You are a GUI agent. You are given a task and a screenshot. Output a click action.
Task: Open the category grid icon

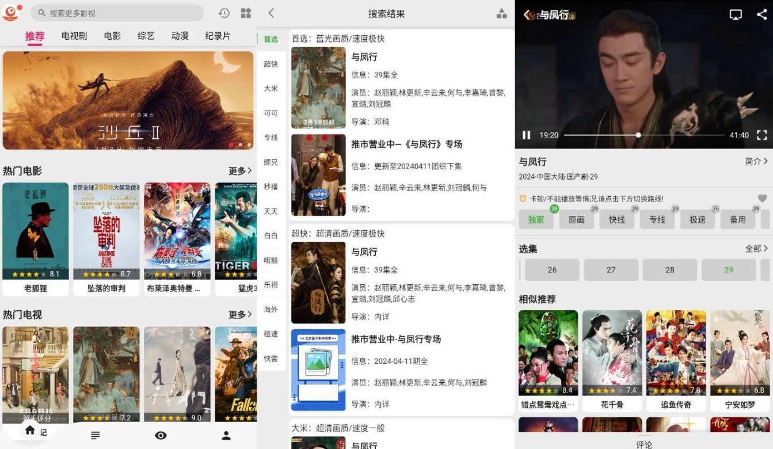246,13
